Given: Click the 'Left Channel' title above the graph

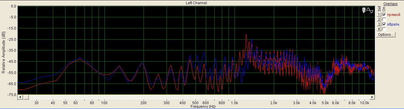Looking at the screenshot, I should 196,3.
